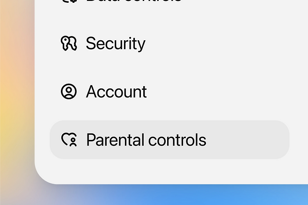Open the Security settings section

point(115,44)
